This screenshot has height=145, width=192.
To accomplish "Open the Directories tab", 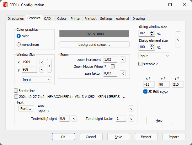I will pos(15,19).
